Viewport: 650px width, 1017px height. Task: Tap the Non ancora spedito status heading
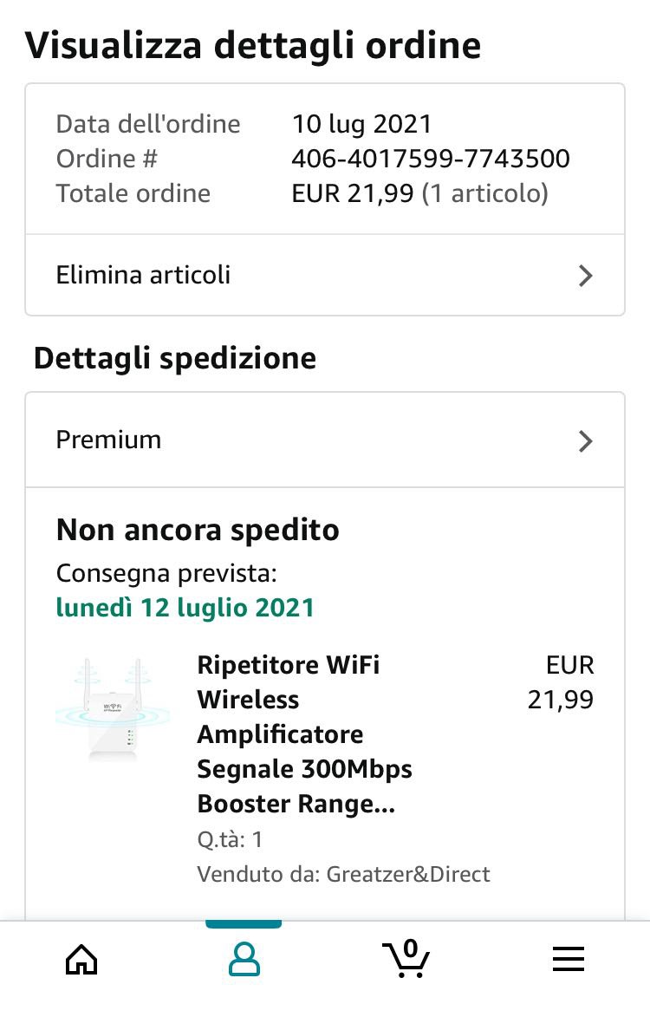(198, 530)
